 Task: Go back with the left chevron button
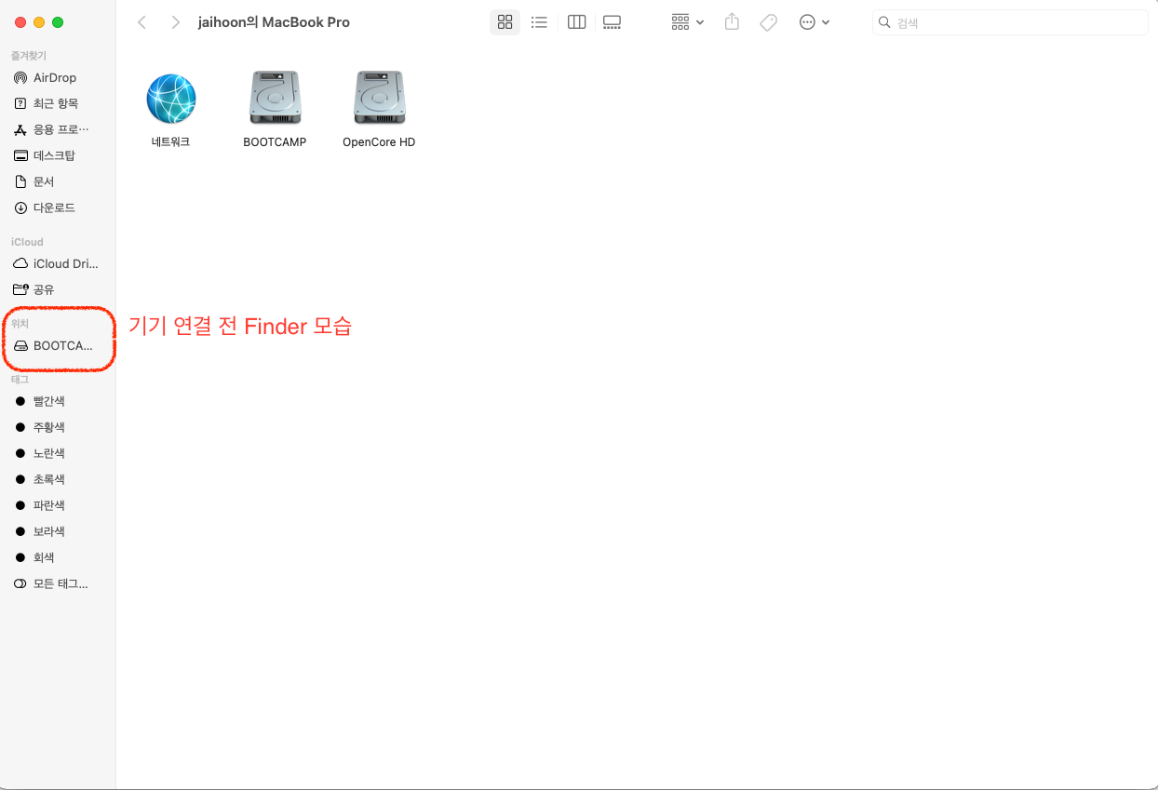pos(141,22)
